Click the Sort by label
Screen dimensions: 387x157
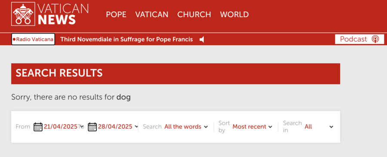[x=224, y=126]
